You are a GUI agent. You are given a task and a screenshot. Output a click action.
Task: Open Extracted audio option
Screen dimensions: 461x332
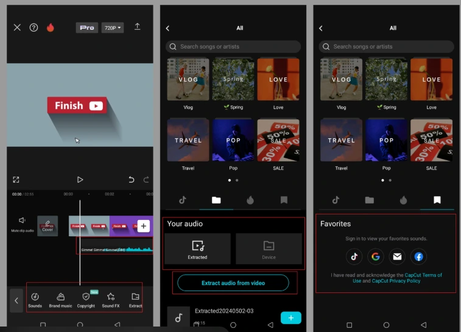point(197,249)
